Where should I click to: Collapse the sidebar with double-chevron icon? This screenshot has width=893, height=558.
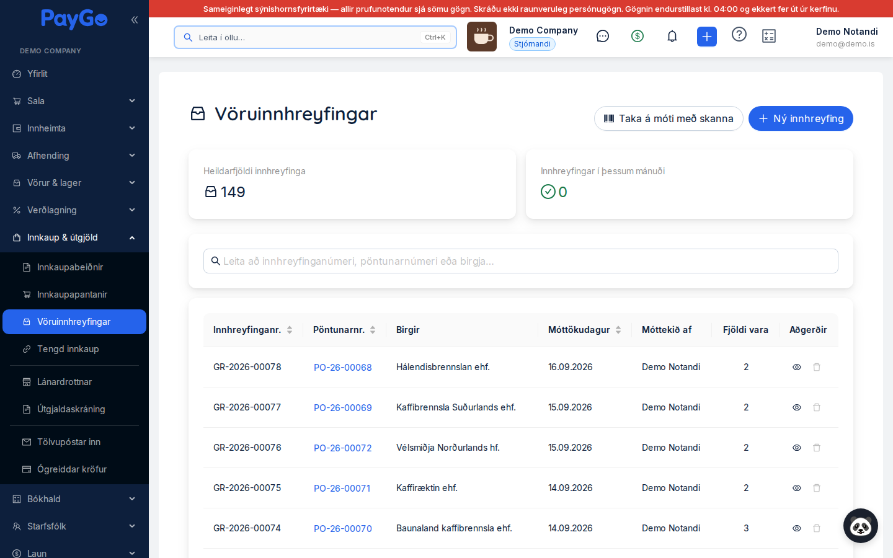coord(135,20)
